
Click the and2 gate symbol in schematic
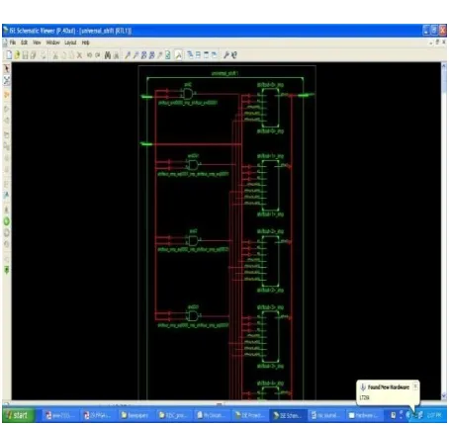(188, 94)
